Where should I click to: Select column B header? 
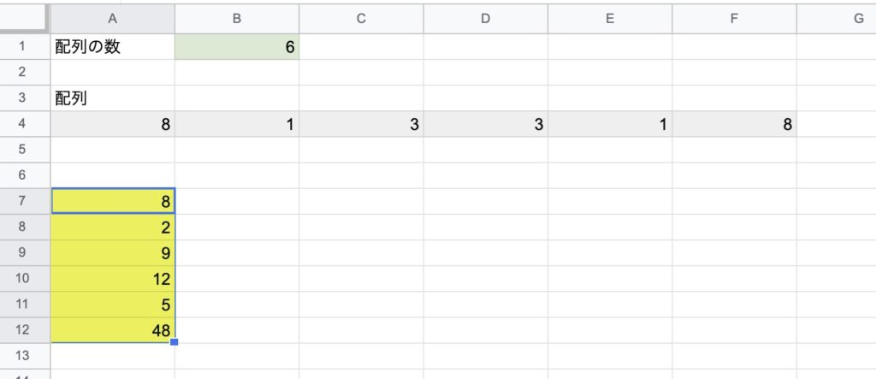[x=237, y=19]
